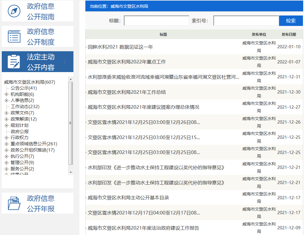305x235 pixels.
Task: Open 威海市文登区水利局2021年工作总结 link
Action: [127, 92]
